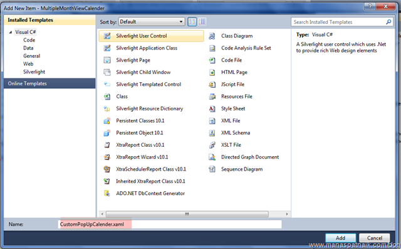Switch to small icons view
Screen dimensions: 401x249
(202, 22)
